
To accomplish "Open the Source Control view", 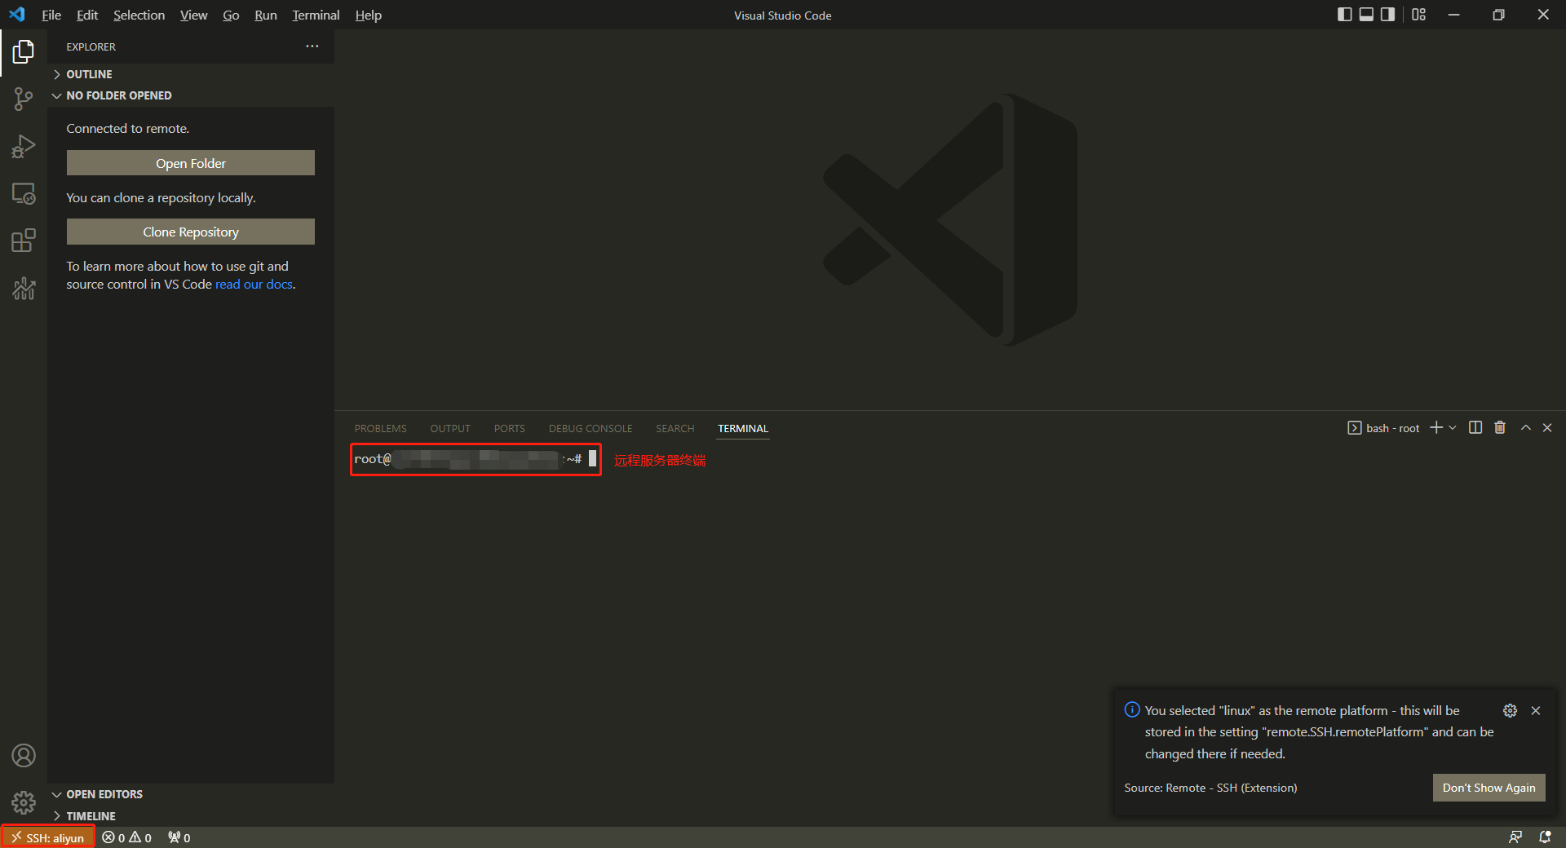I will click(x=24, y=99).
